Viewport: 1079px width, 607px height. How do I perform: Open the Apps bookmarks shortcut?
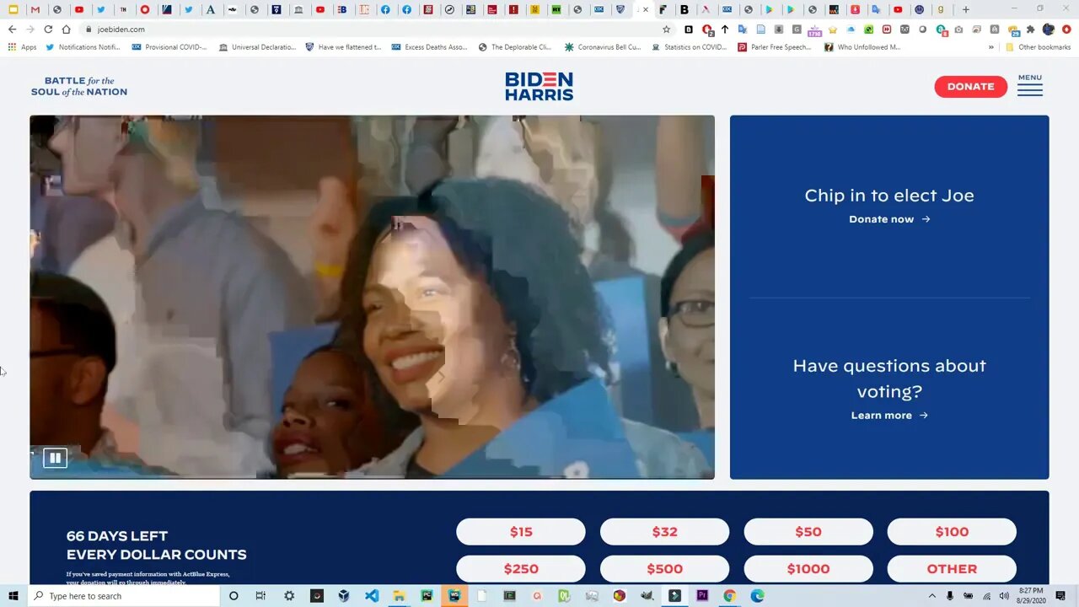22,47
